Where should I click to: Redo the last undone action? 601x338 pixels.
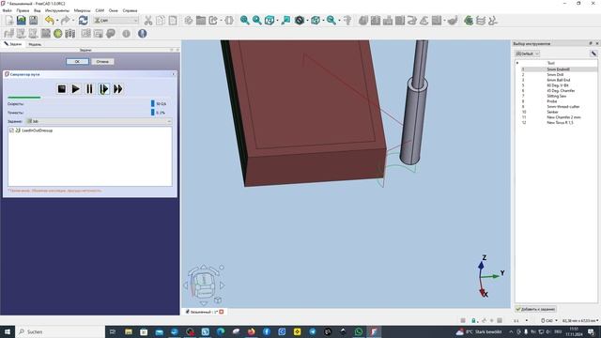click(65, 21)
